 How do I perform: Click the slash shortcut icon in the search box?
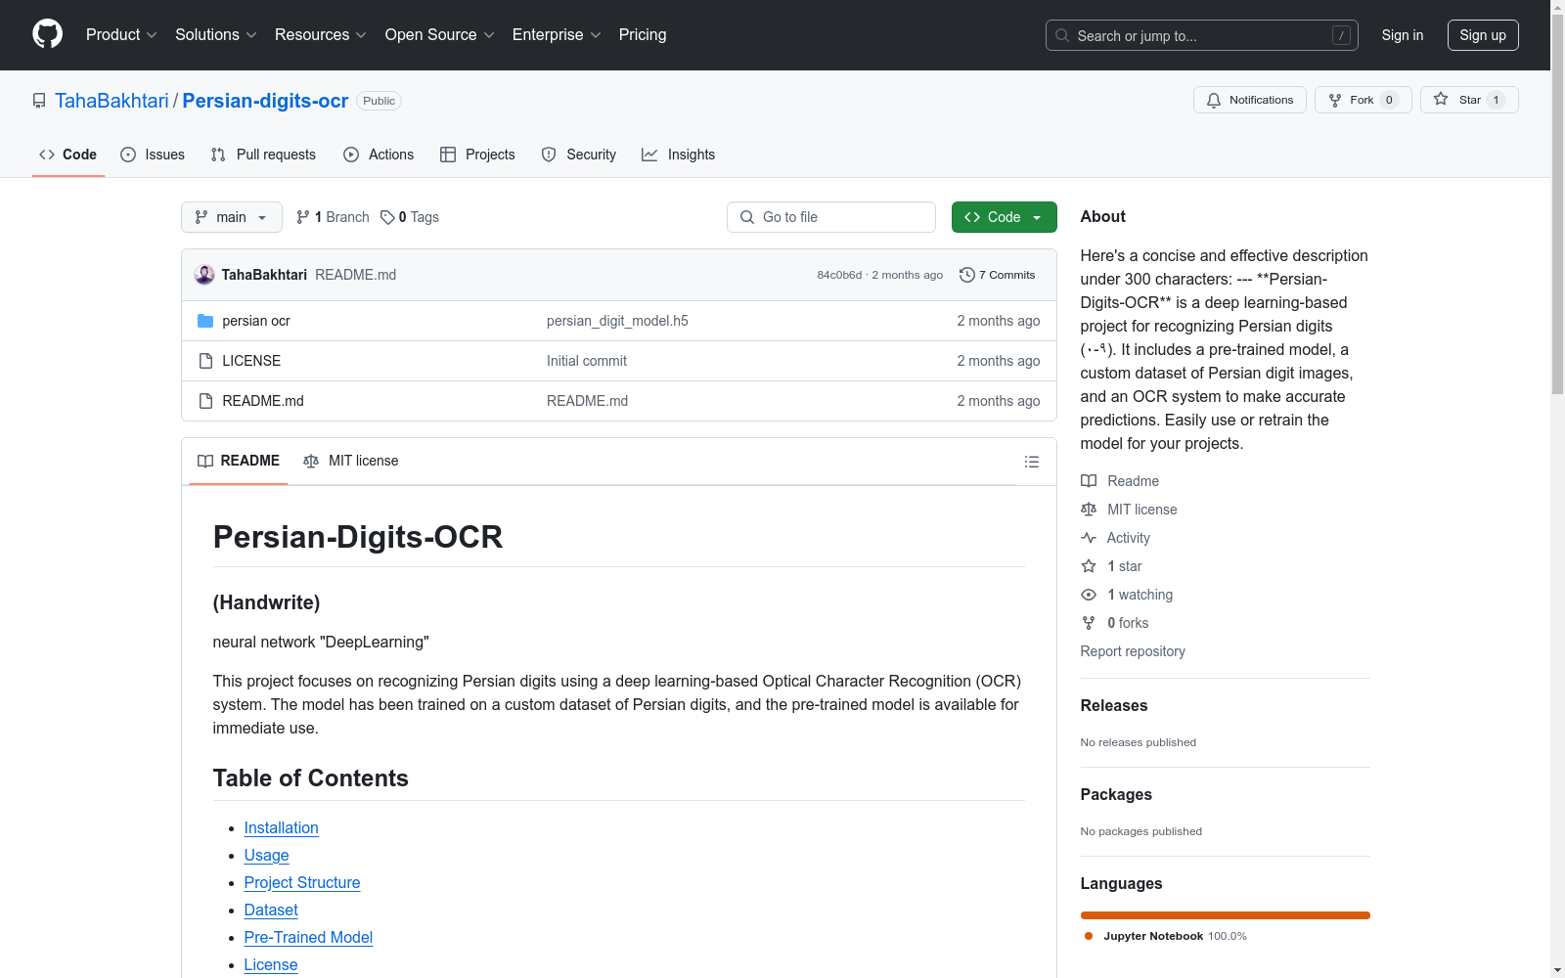point(1341,35)
